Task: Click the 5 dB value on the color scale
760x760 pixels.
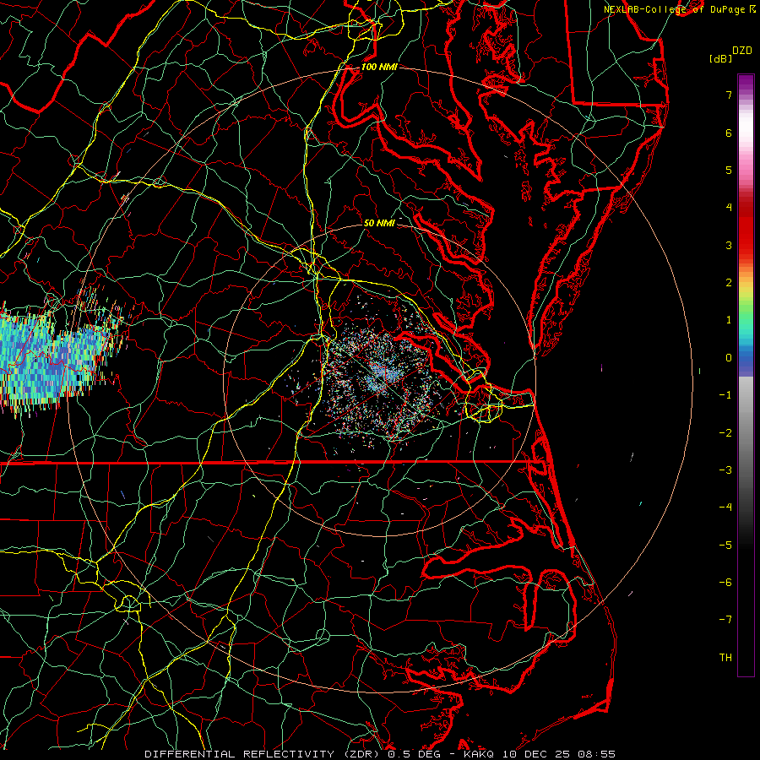Action: click(729, 170)
